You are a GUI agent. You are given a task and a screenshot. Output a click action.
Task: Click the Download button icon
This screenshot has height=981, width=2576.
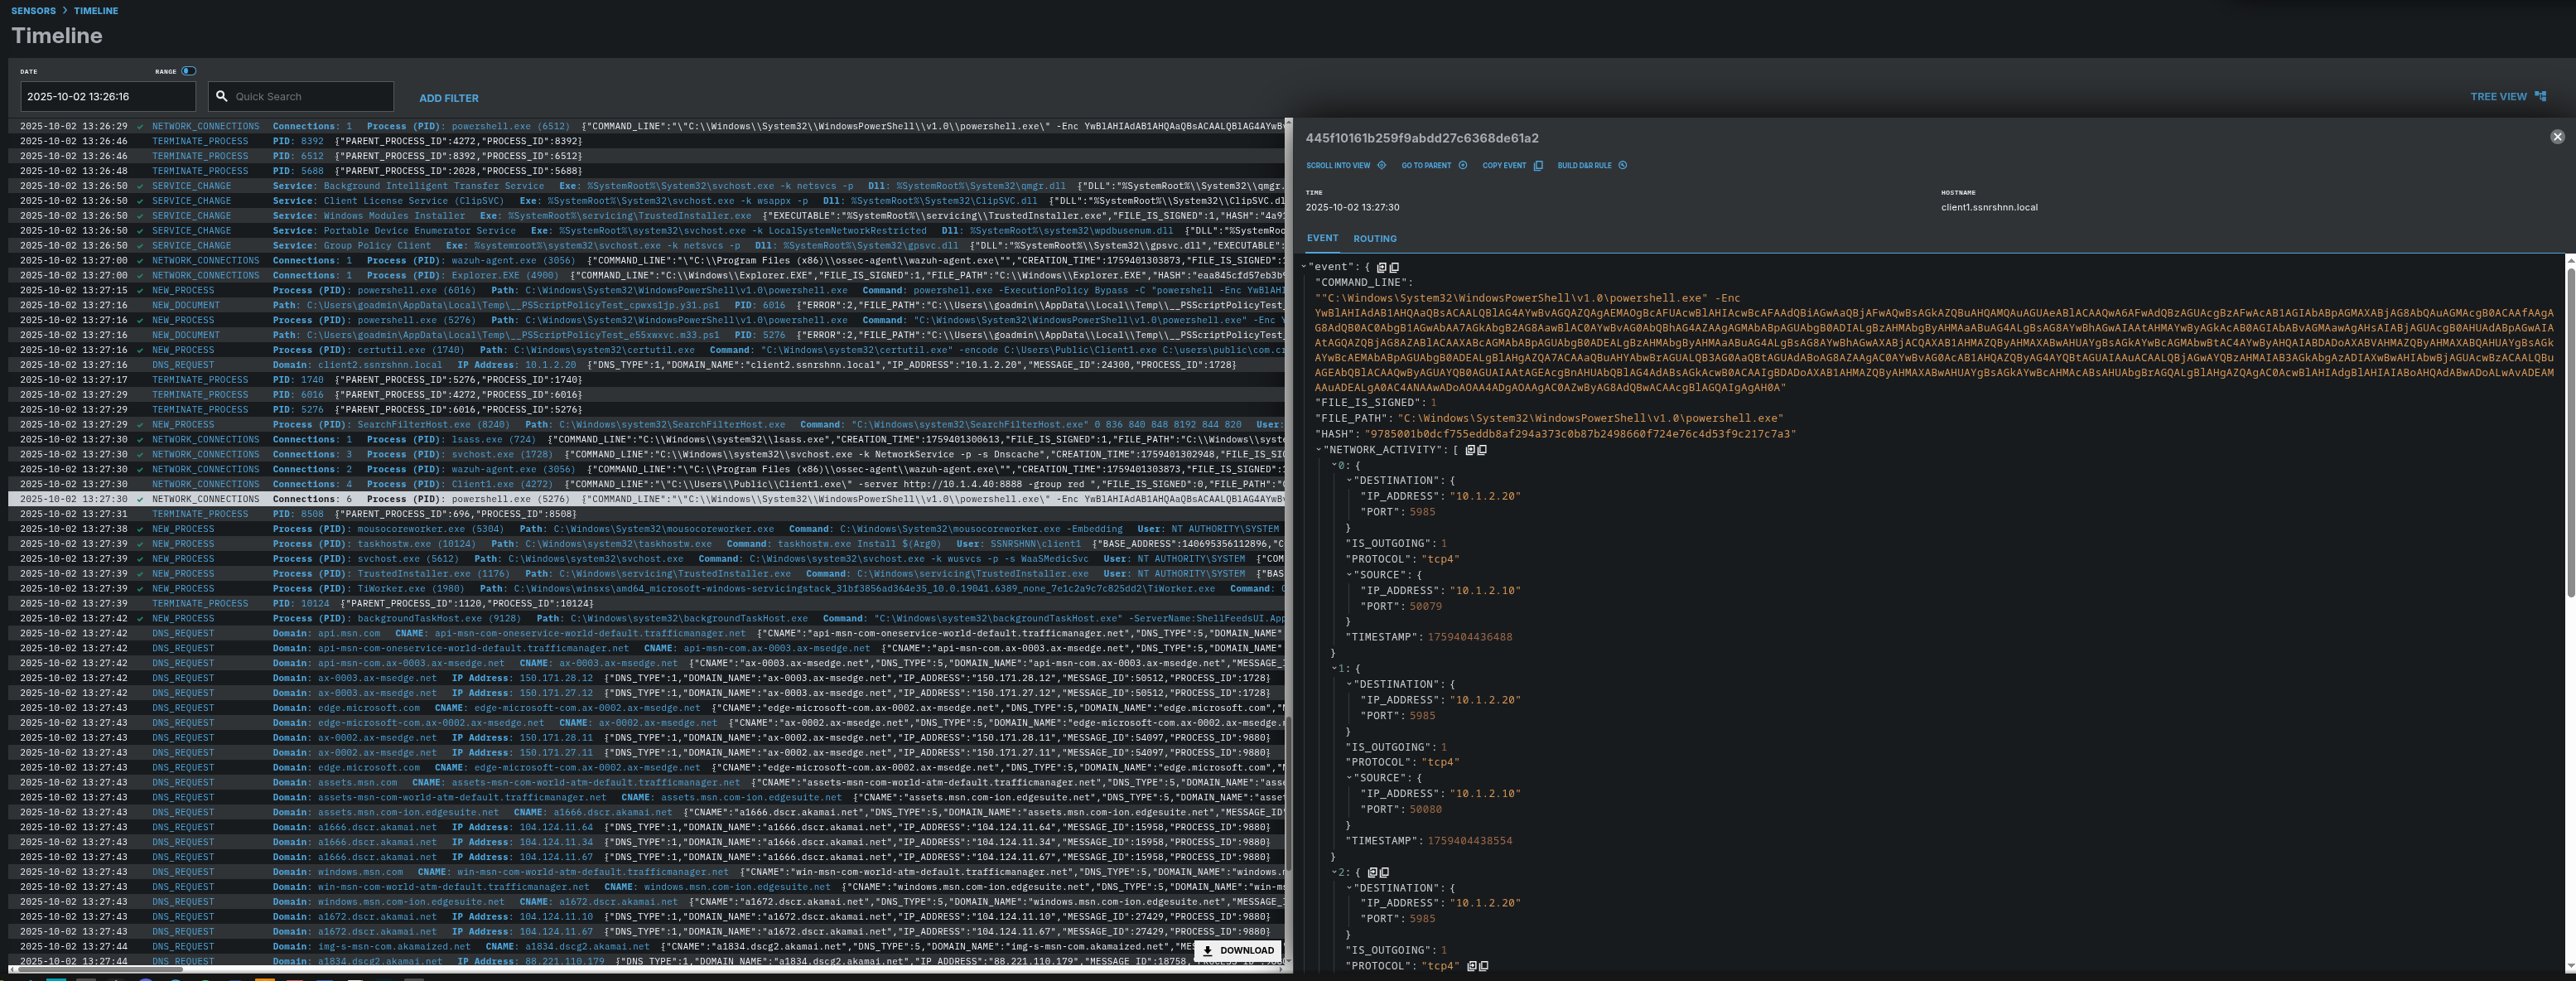[1207, 951]
